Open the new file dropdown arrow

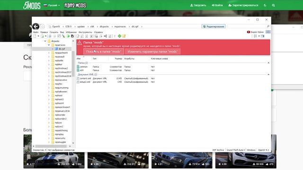click(38, 36)
